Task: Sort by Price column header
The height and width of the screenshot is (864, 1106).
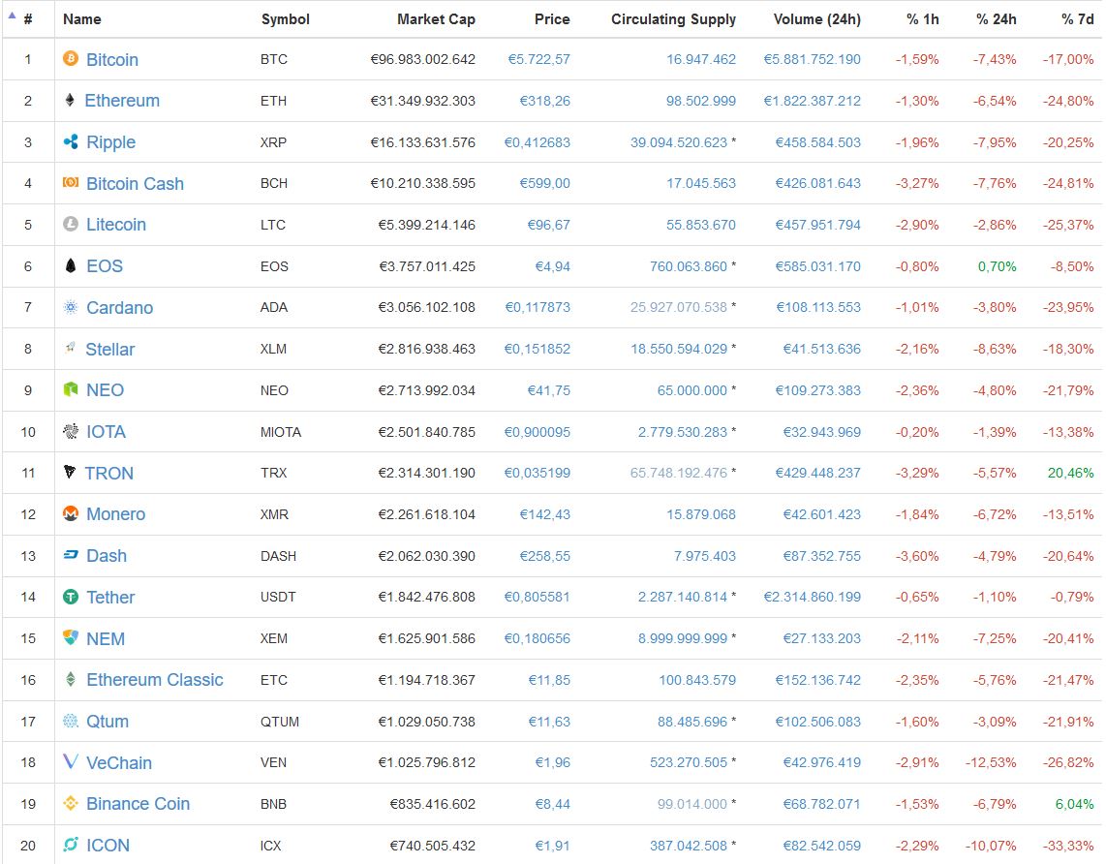Action: click(x=552, y=19)
